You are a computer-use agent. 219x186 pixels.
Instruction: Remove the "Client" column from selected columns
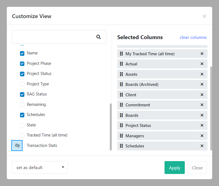click(x=202, y=95)
